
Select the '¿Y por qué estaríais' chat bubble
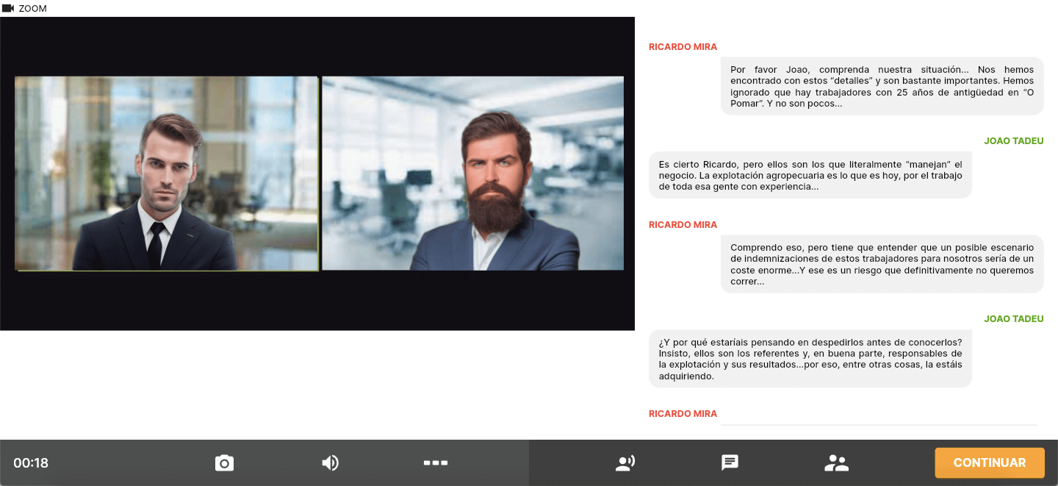810,359
